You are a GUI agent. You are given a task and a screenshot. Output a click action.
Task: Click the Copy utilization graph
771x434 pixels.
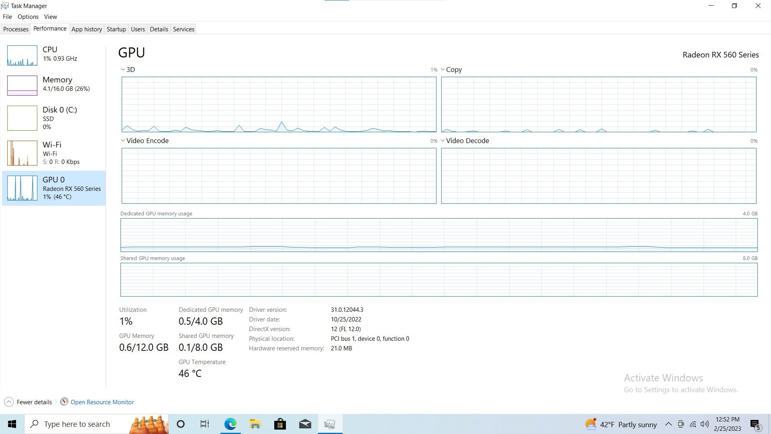tap(599, 104)
